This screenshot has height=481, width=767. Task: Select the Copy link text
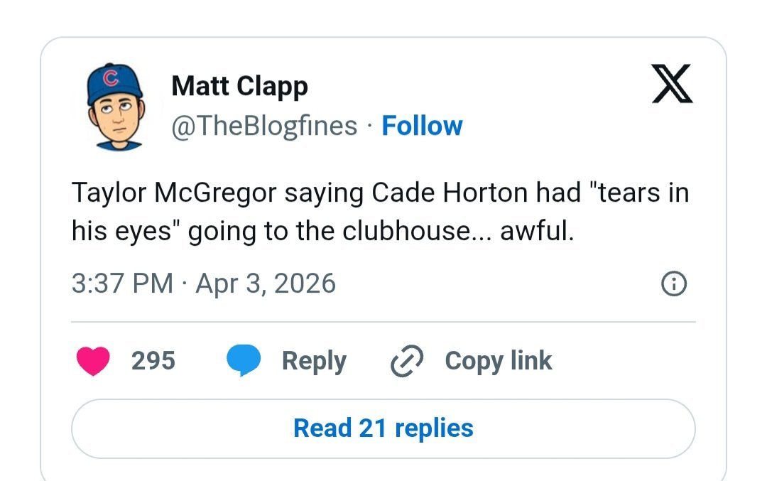click(x=498, y=361)
